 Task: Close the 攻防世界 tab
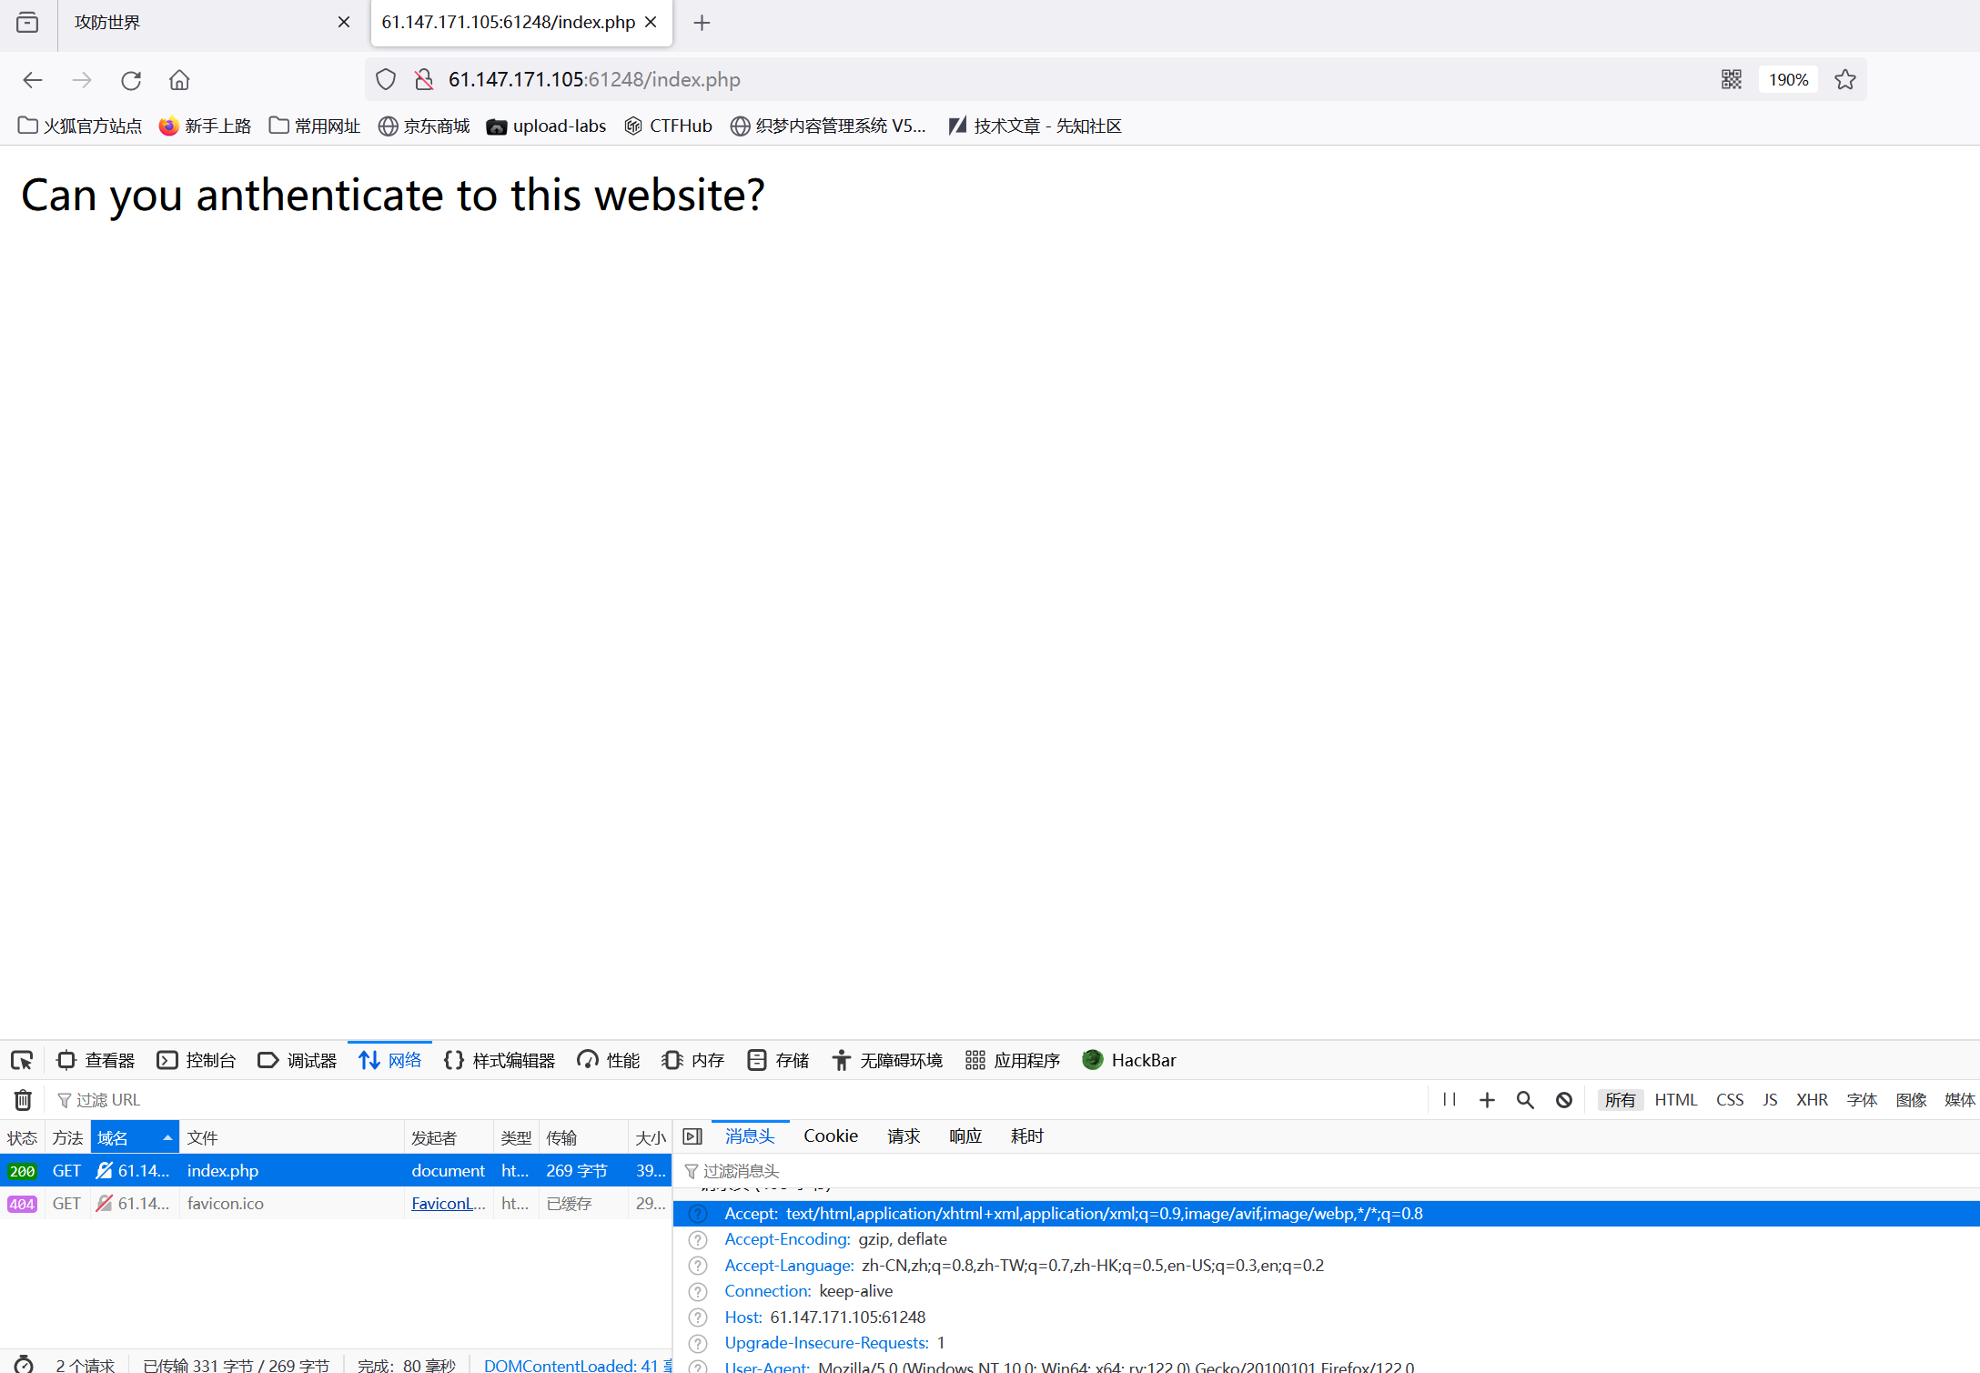point(344,23)
